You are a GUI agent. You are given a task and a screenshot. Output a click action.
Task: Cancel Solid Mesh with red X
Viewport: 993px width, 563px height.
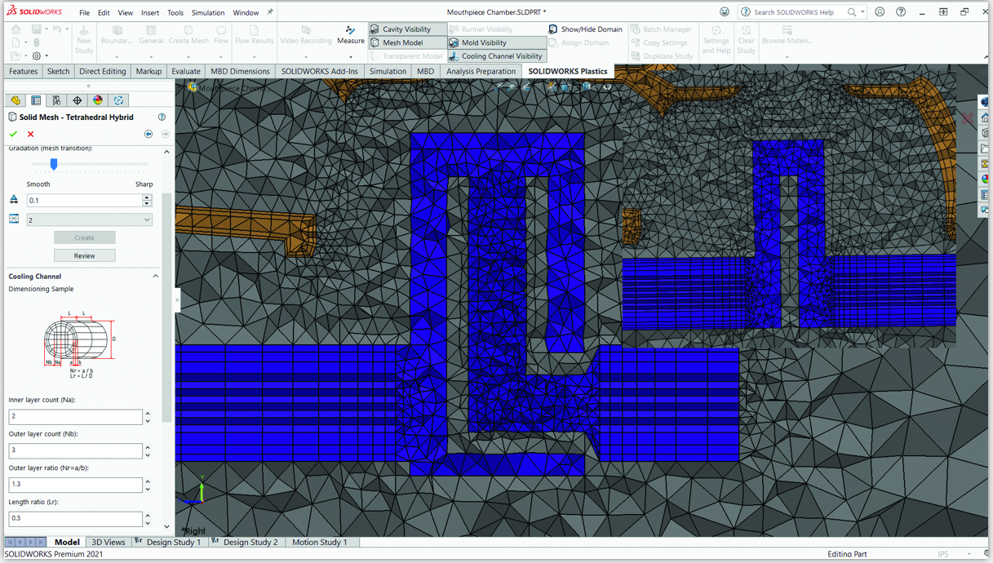point(31,134)
